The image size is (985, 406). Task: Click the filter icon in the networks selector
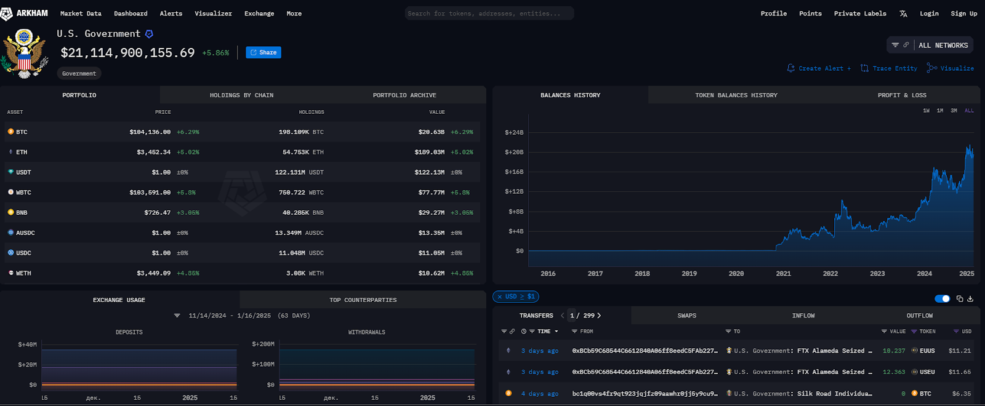895,45
